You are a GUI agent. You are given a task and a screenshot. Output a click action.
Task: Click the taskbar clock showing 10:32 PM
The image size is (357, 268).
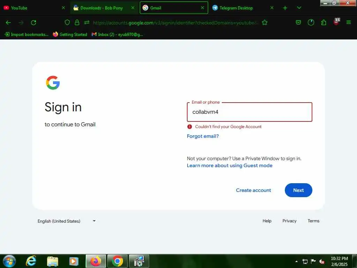pyautogui.click(x=339, y=261)
